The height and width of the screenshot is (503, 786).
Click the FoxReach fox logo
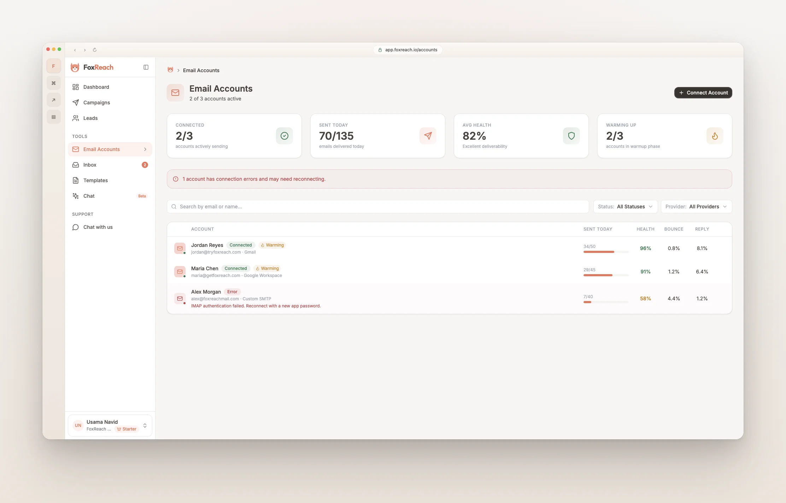[x=75, y=67]
